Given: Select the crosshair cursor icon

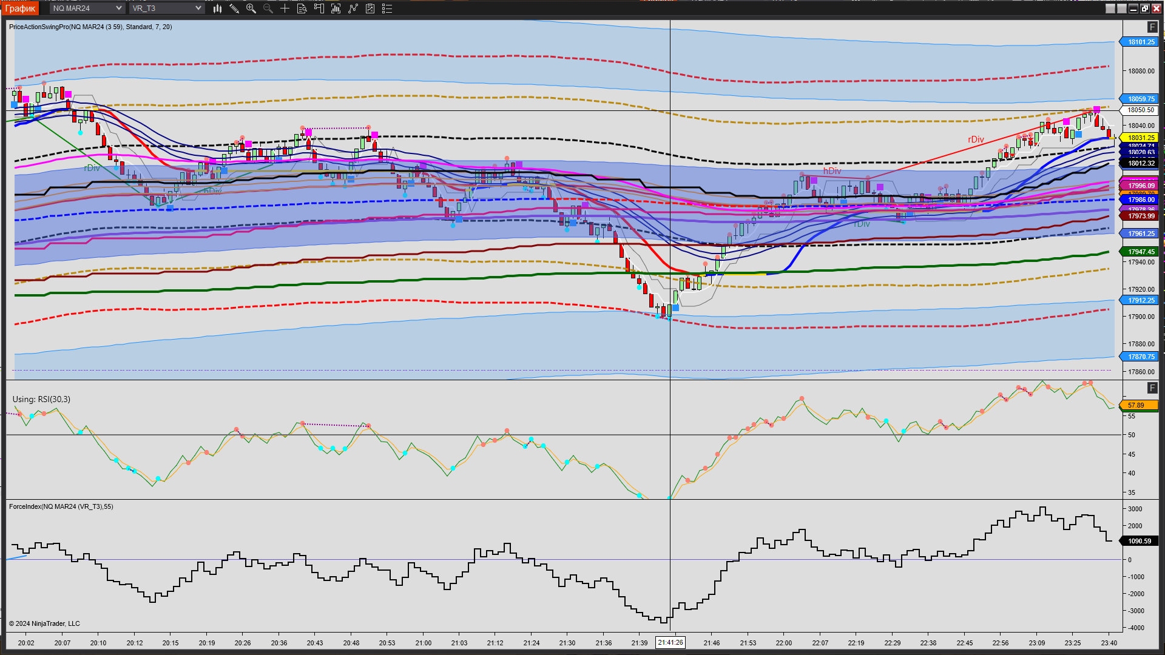Looking at the screenshot, I should [x=285, y=8].
